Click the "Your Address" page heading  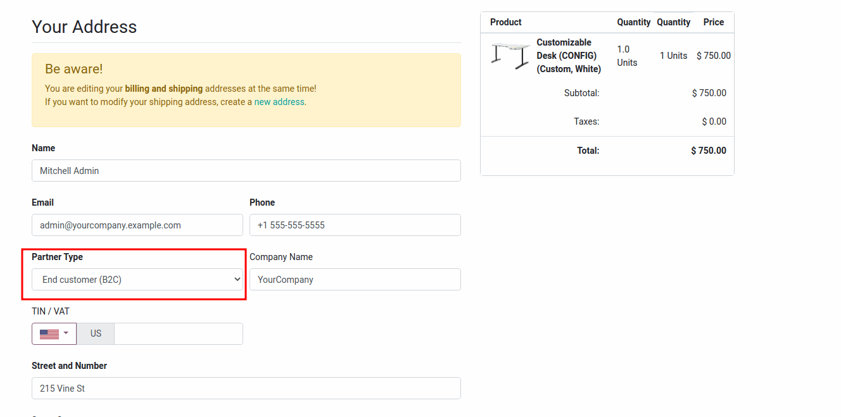(x=84, y=27)
